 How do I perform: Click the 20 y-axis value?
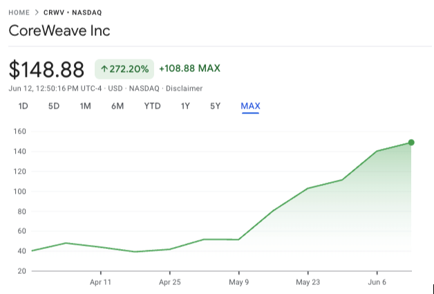coord(21,271)
